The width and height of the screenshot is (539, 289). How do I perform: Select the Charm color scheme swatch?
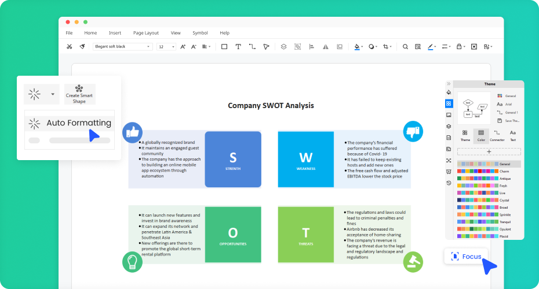point(477,171)
